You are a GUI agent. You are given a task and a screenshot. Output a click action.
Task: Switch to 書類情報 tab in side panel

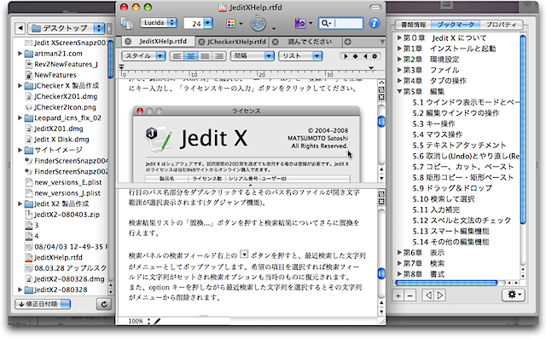[x=413, y=25]
